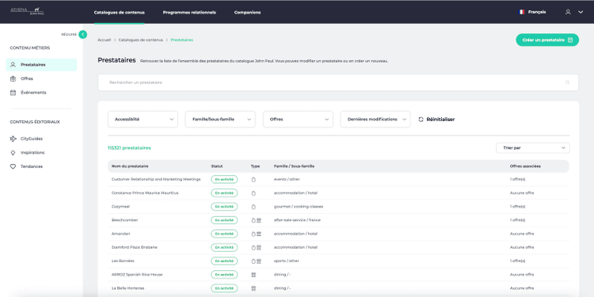Screen dimensions: 594x297
Task: Go to Catalogues de contenus breadcrumb link
Action: (140, 40)
